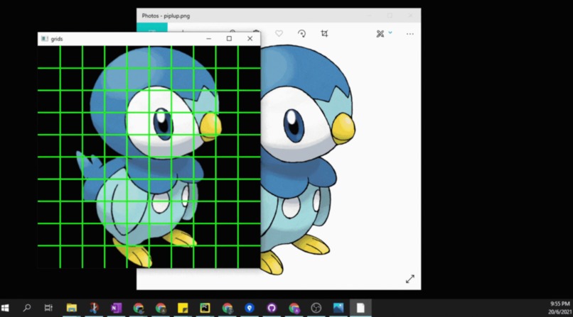Click the Piplup photo in the Photos window
The height and width of the screenshot is (317, 573).
click(308, 160)
